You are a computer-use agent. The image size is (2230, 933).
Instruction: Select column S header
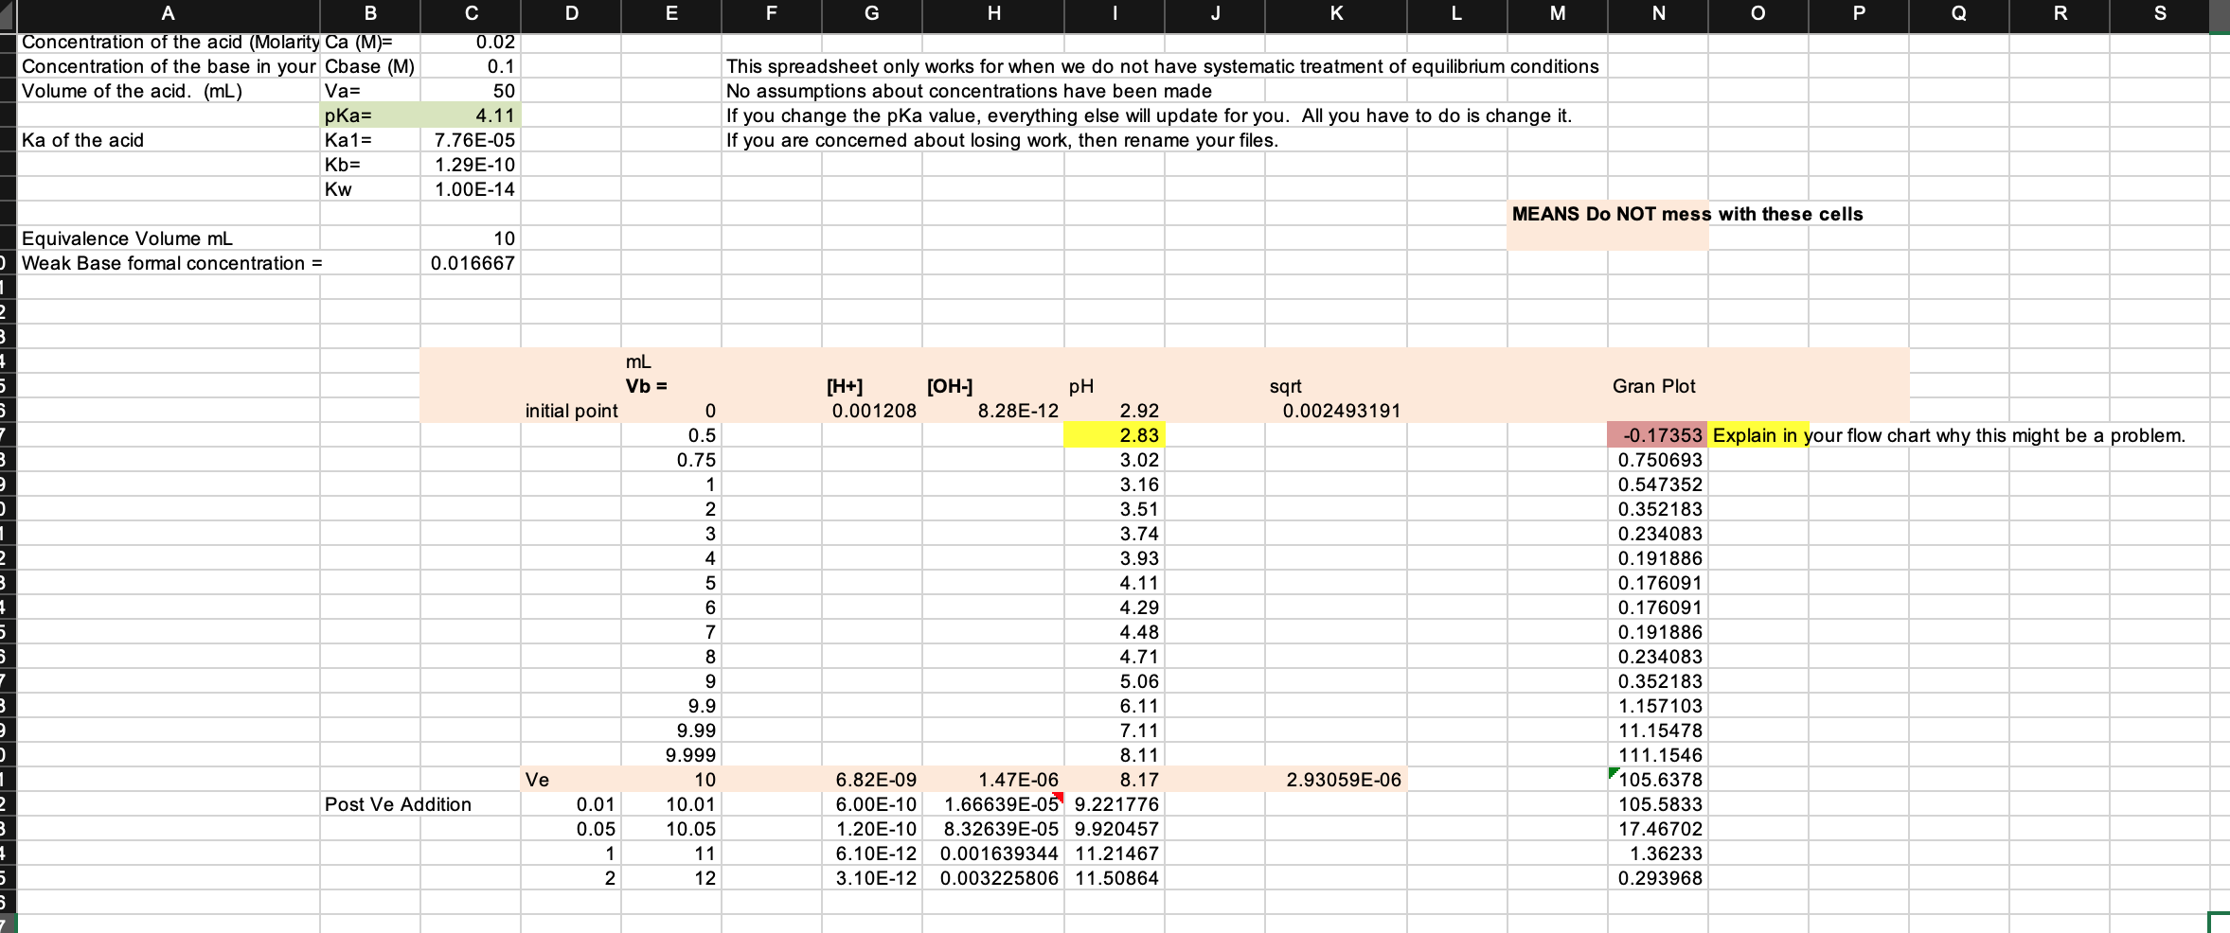point(2160,13)
